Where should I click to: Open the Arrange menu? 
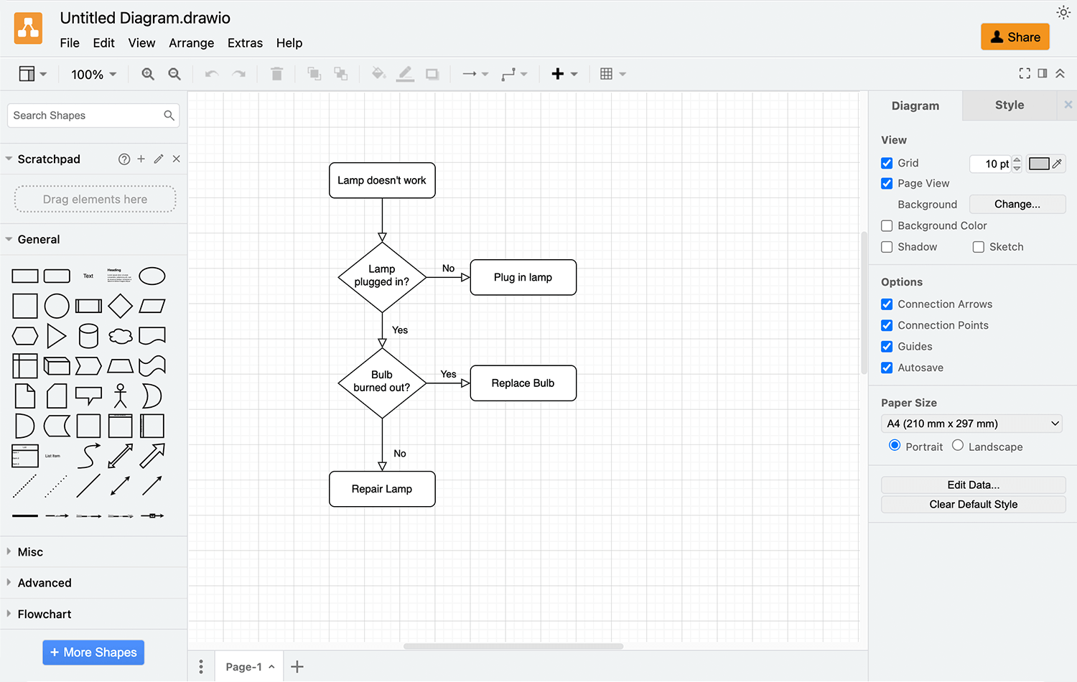pos(191,43)
